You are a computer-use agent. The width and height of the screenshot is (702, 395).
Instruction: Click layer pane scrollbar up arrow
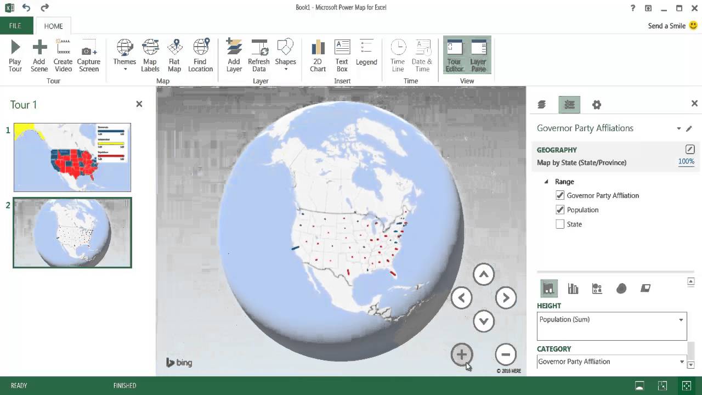(691, 282)
